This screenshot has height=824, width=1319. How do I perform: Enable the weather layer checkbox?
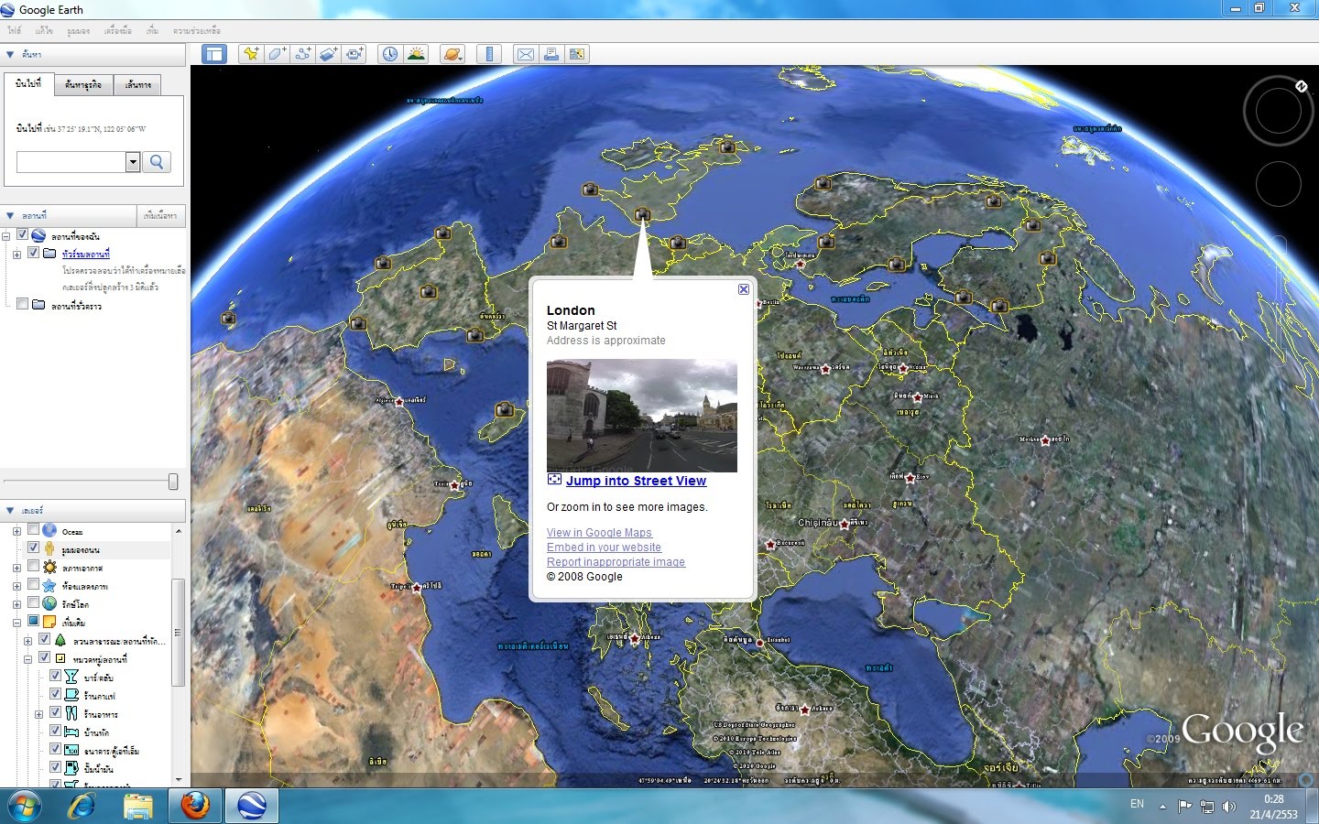pyautogui.click(x=33, y=567)
